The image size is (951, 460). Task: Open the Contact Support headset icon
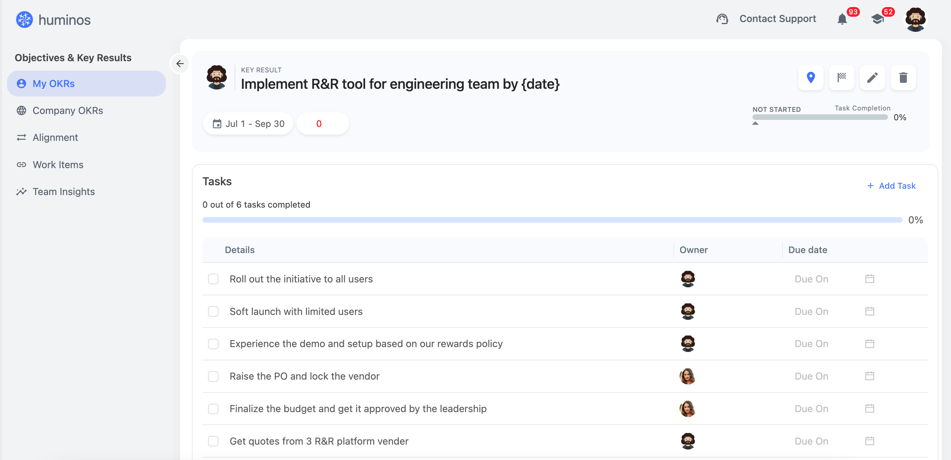click(x=722, y=19)
